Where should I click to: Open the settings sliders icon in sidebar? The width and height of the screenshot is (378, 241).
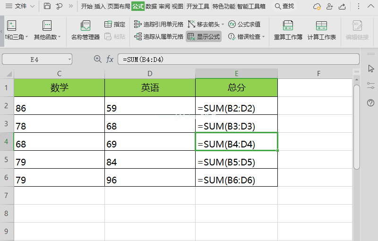pyautogui.click(x=371, y=86)
